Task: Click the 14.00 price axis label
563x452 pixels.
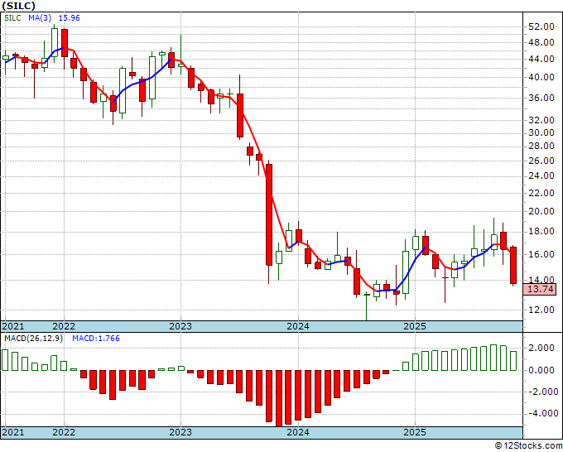Action: [541, 280]
